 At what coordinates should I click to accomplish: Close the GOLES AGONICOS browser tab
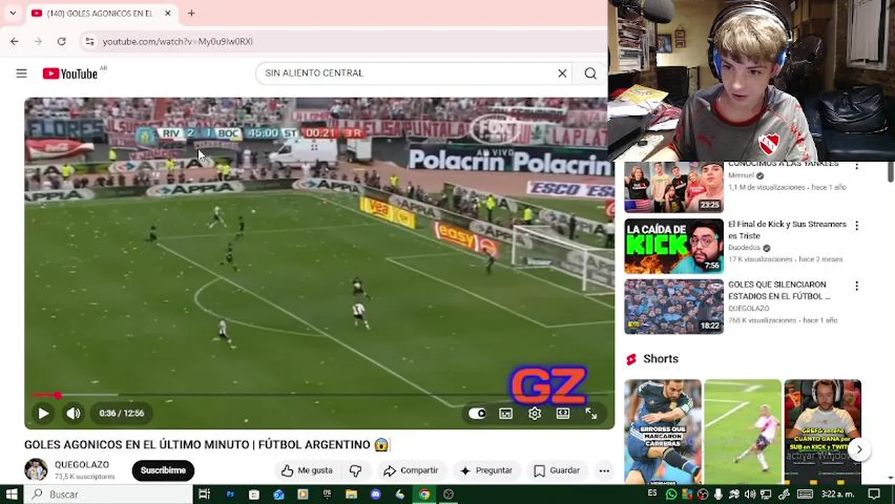pyautogui.click(x=168, y=13)
